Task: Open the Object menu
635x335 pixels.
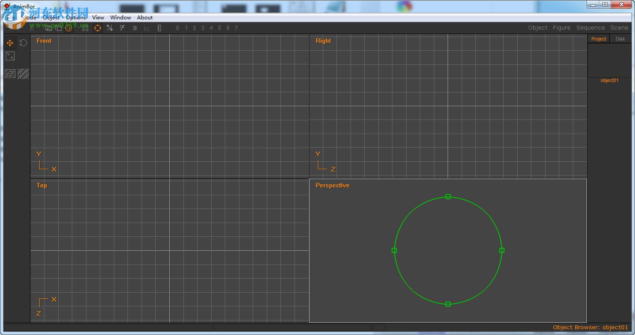Action: click(51, 18)
